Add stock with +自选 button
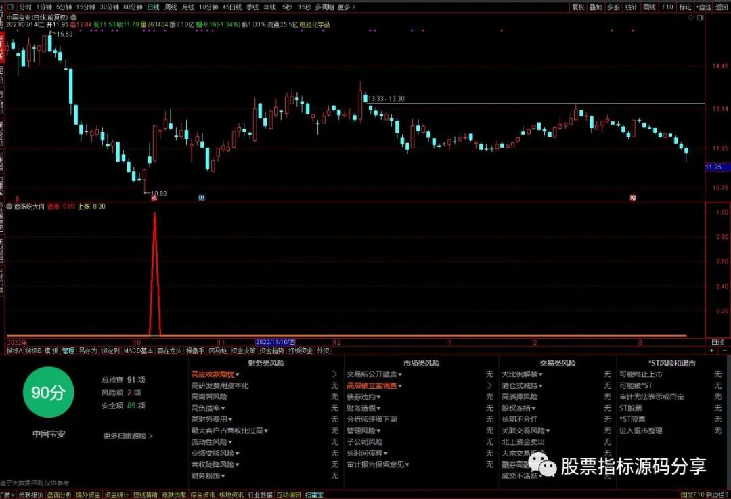 click(703, 7)
